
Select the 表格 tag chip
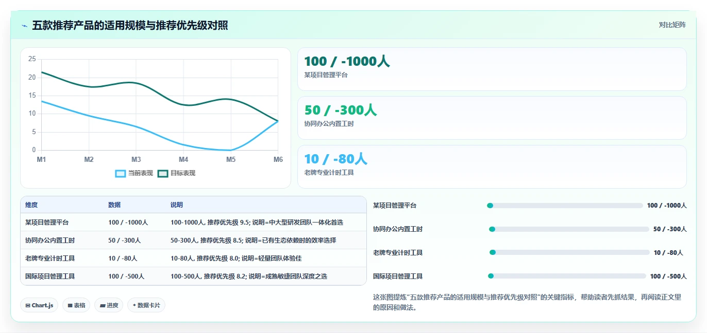76,305
